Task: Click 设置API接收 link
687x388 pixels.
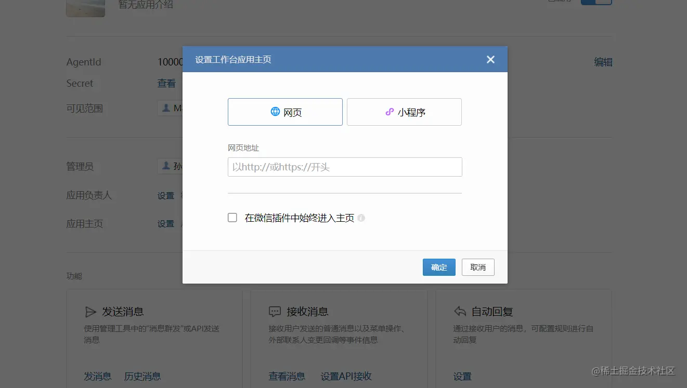Action: point(346,376)
